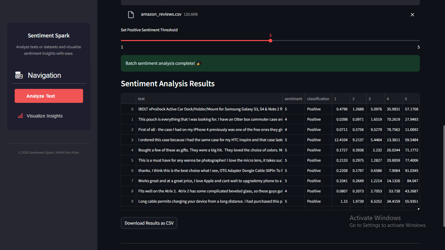Click the file icon beside amazon_reviews.csv

[131, 15]
